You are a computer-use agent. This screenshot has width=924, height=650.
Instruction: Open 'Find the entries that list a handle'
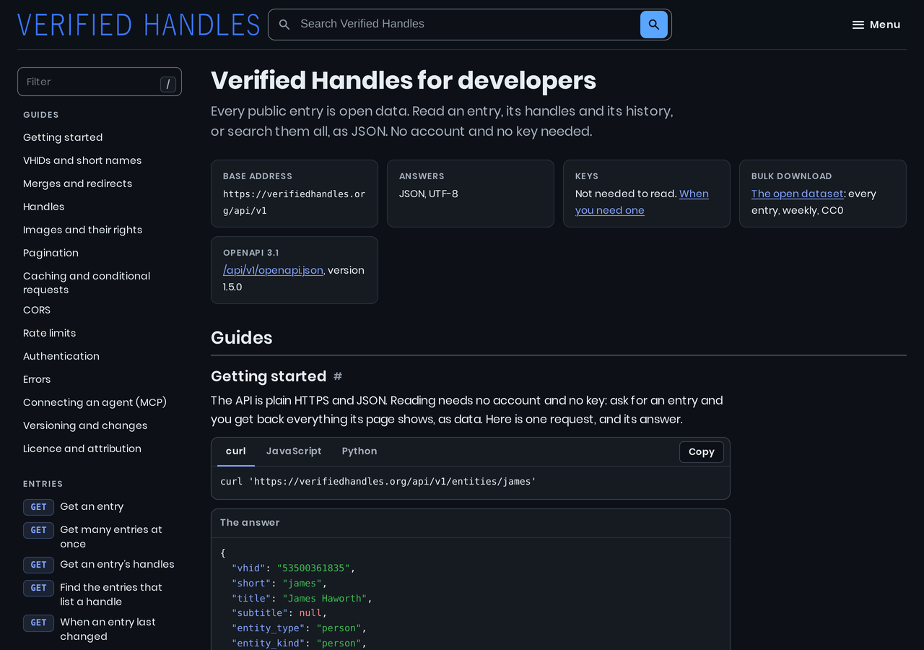coord(100,594)
